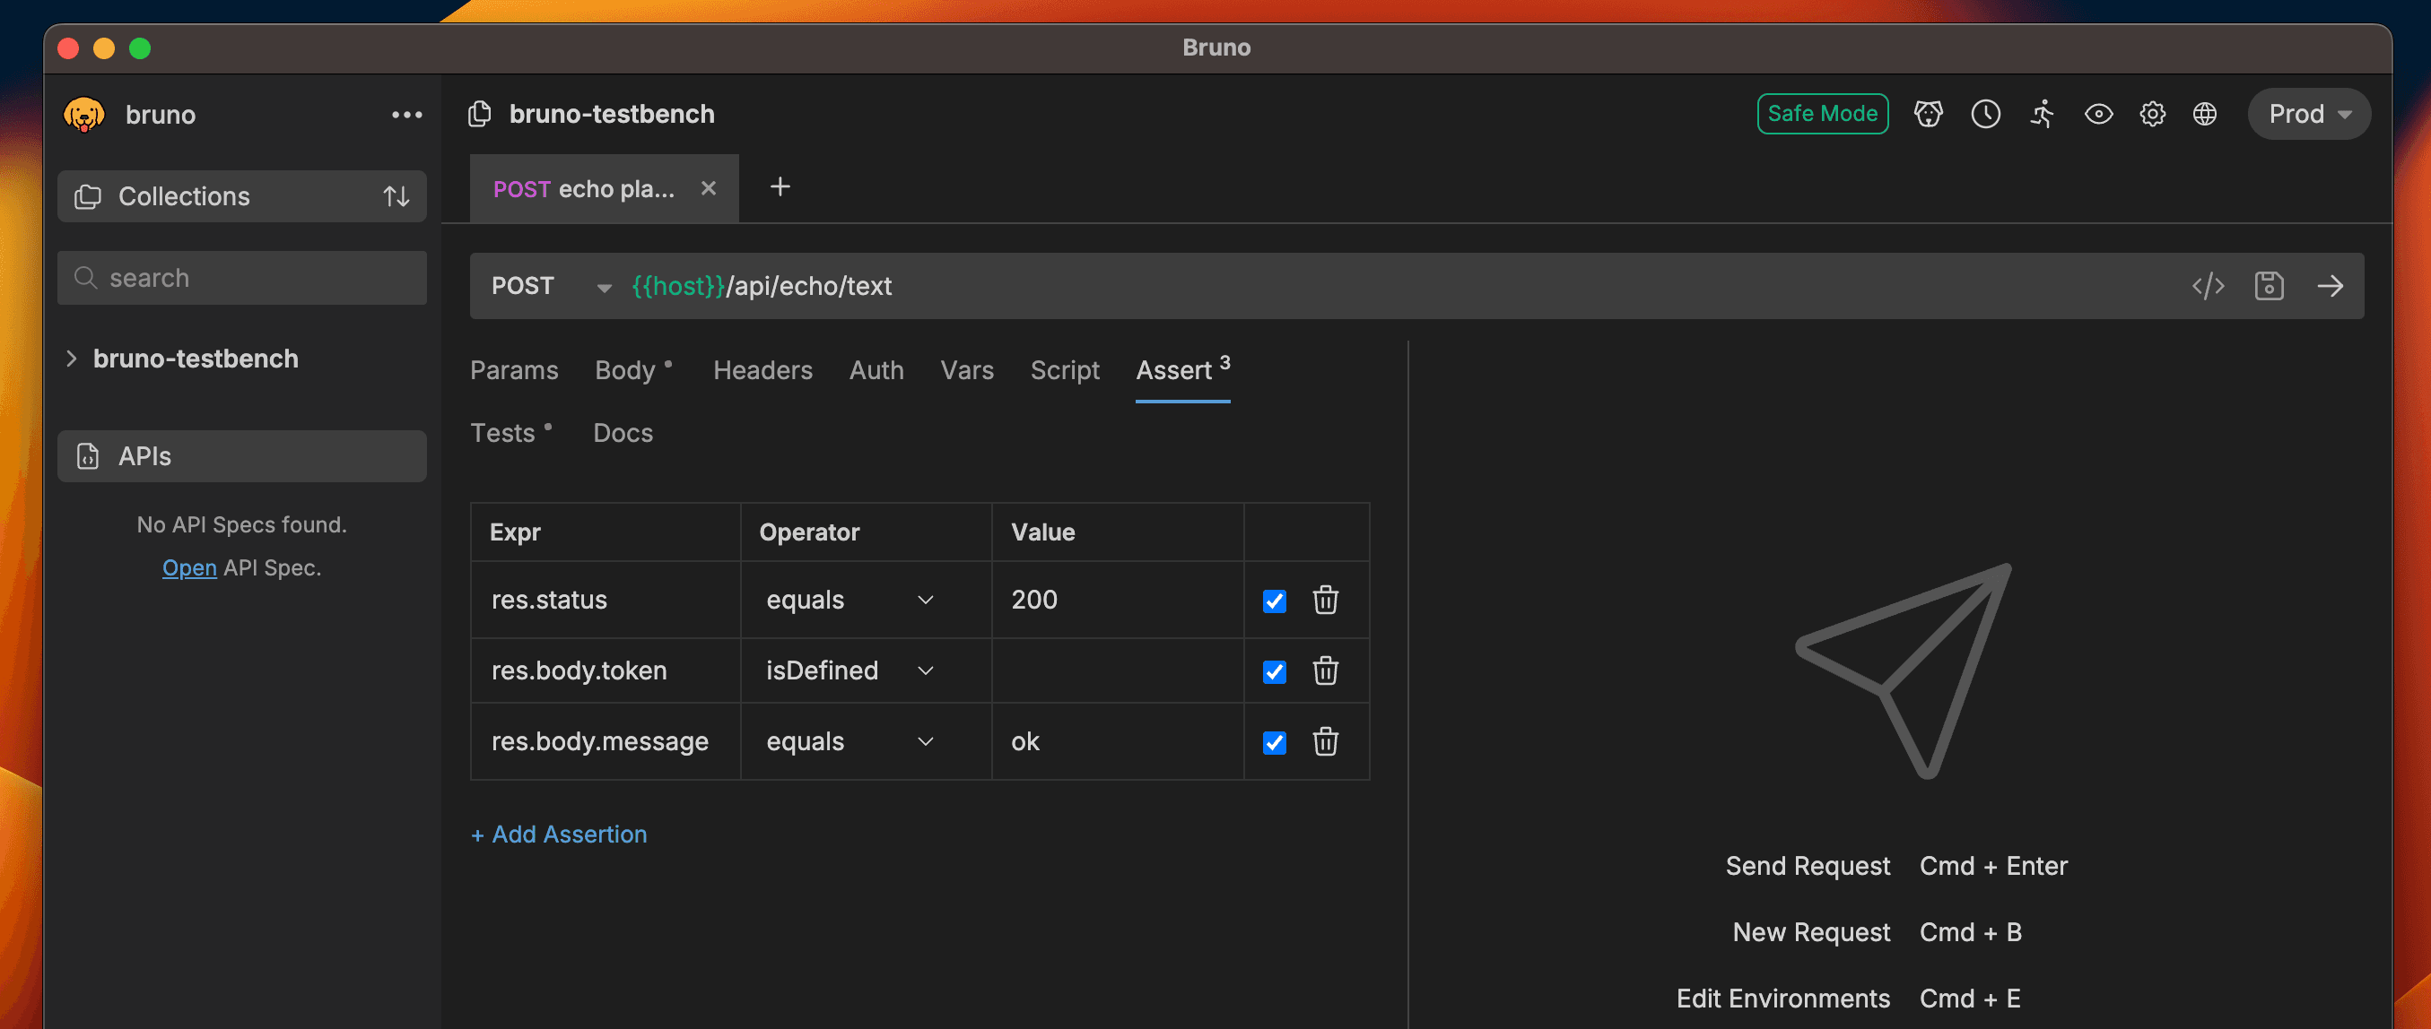This screenshot has width=2431, height=1029.
Task: Switch to the Docs tab
Action: [623, 433]
